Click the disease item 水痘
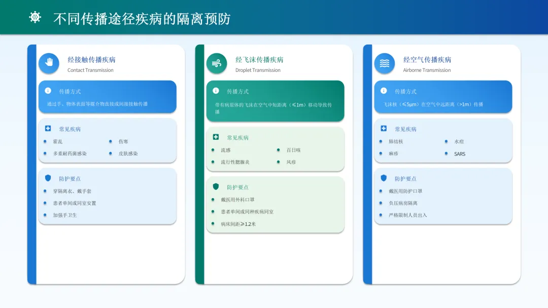Image resolution: width=548 pixels, height=308 pixels. click(x=459, y=142)
